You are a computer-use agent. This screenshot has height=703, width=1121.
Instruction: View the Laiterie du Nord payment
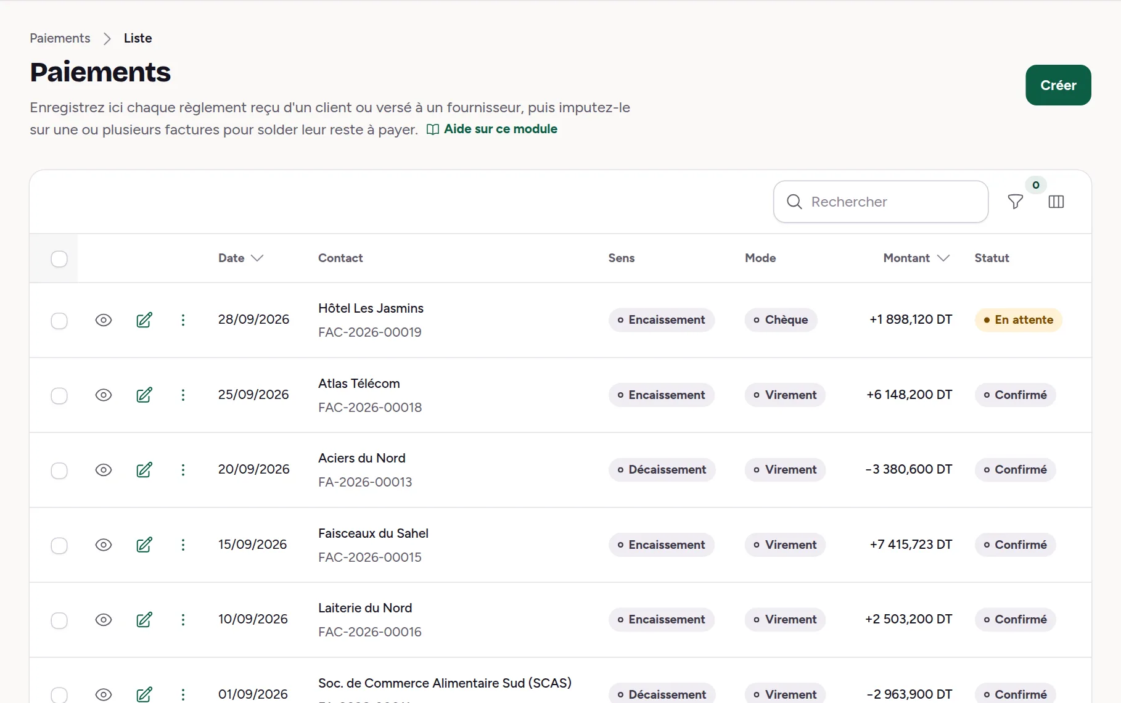pyautogui.click(x=104, y=620)
